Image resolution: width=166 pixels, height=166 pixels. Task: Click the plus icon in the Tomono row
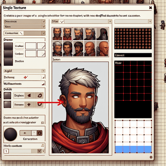point(29,104)
